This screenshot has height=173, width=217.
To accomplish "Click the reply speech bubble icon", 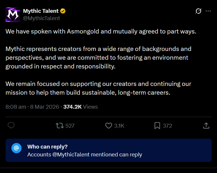I will pos(11,126).
